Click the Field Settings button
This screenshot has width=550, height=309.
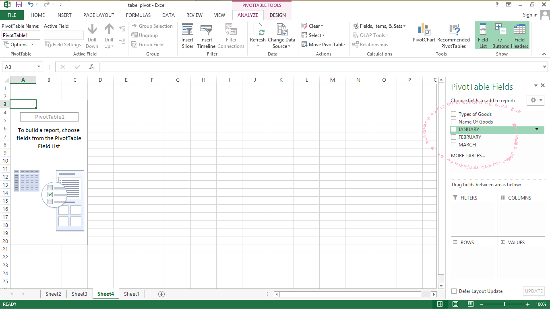pyautogui.click(x=63, y=44)
